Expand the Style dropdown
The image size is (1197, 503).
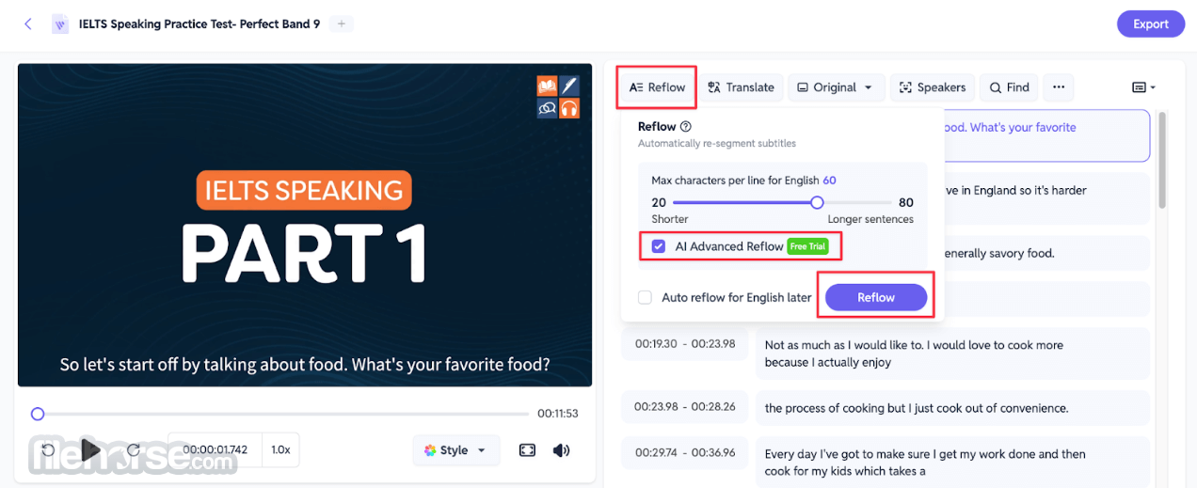click(x=455, y=450)
